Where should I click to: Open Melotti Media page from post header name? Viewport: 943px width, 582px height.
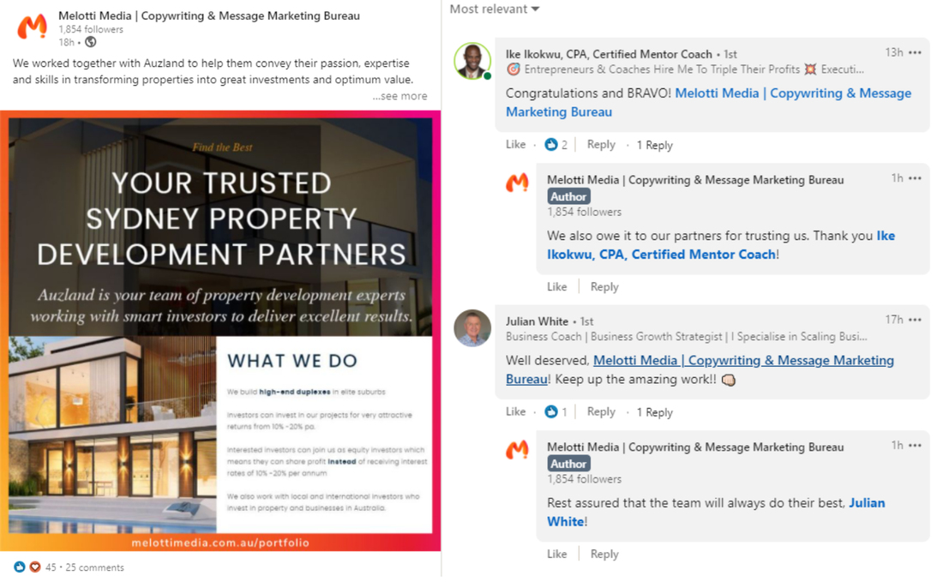pyautogui.click(x=209, y=15)
